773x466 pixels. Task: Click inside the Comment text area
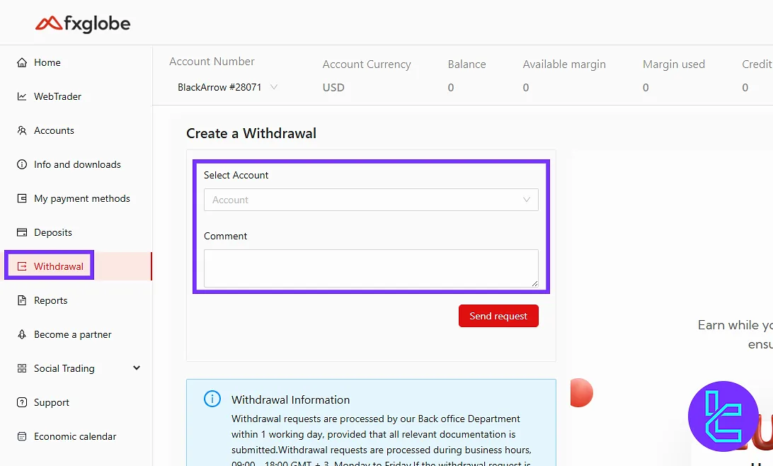click(x=371, y=268)
